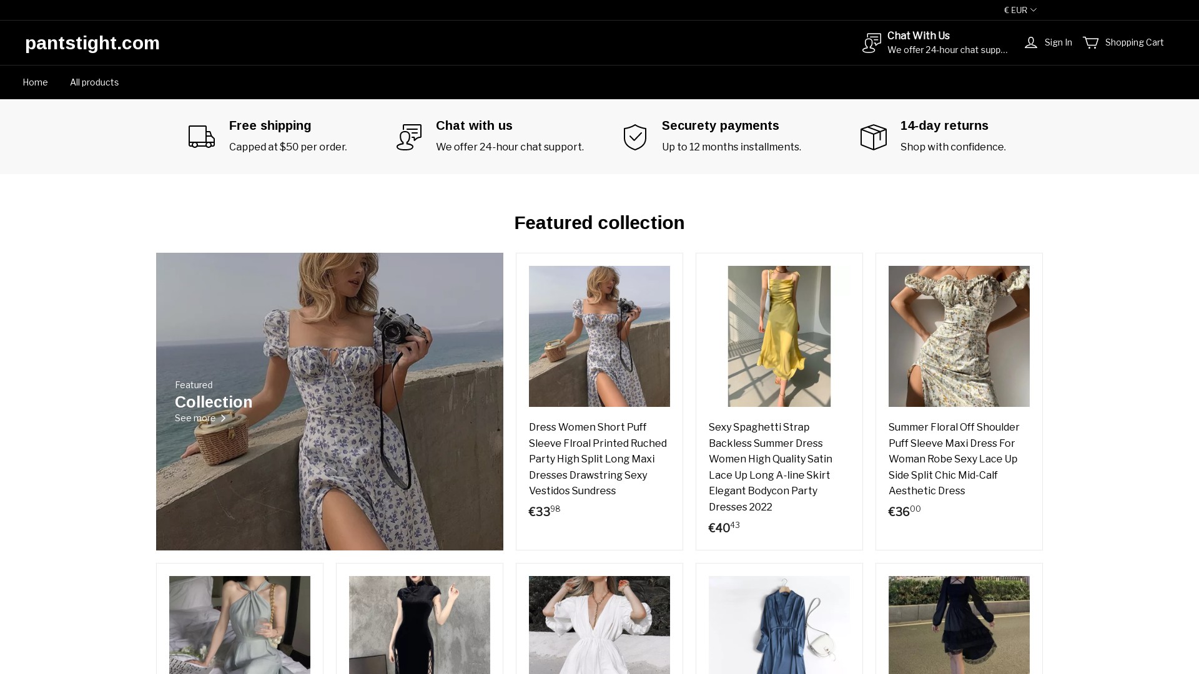Open the All products menu item
Viewport: 1199px width, 674px height.
tap(94, 82)
